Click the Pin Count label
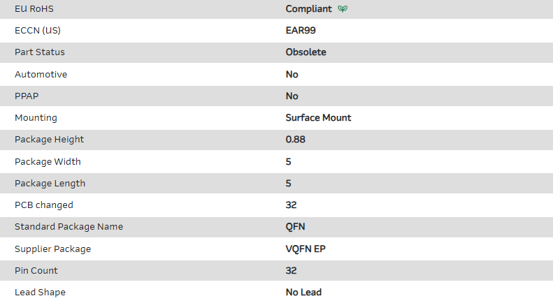This screenshot has width=553, height=303. [36, 271]
